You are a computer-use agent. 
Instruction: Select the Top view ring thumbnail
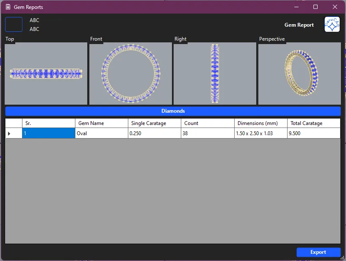(x=46, y=73)
